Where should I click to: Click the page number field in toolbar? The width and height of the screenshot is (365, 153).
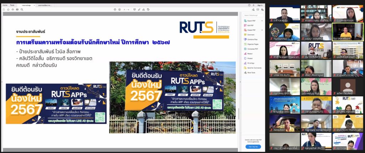click(x=125, y=10)
